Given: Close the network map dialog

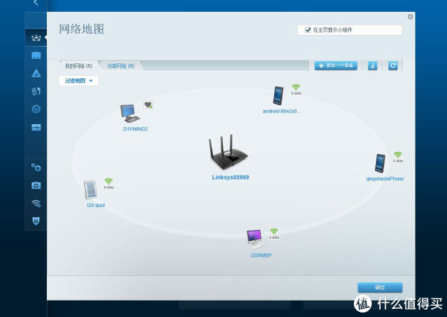Looking at the screenshot, I should pos(410,17).
